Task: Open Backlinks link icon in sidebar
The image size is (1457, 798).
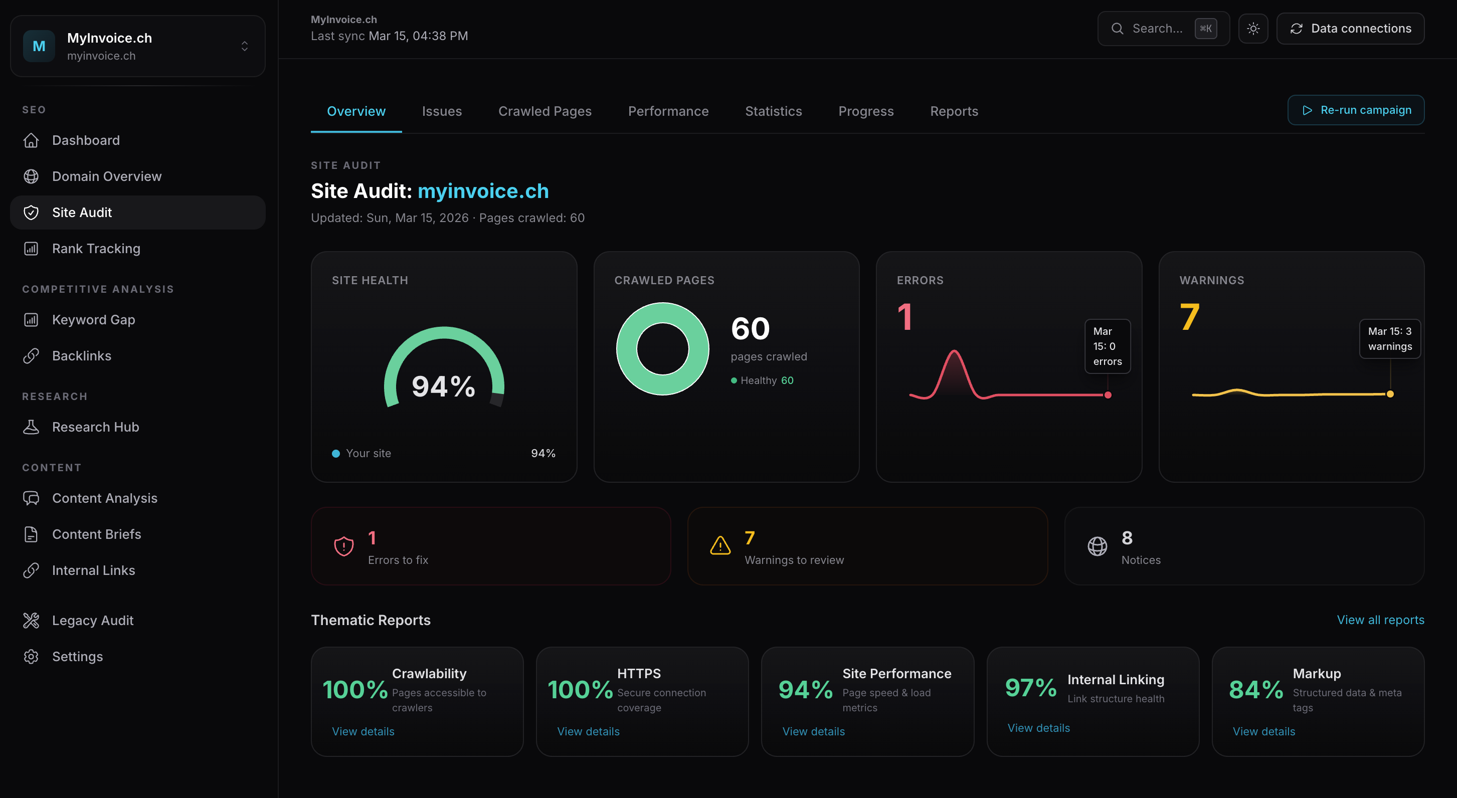Action: point(31,356)
